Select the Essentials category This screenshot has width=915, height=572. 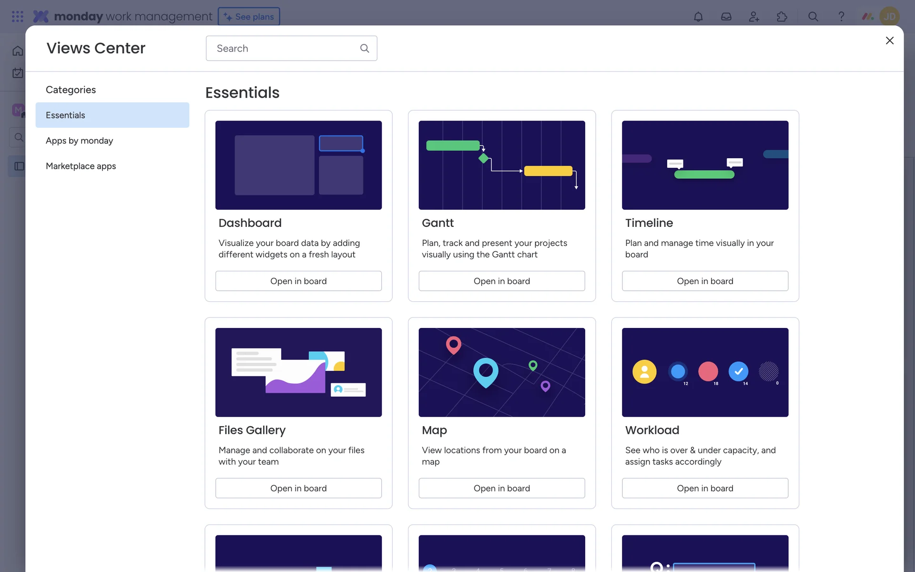(112, 115)
